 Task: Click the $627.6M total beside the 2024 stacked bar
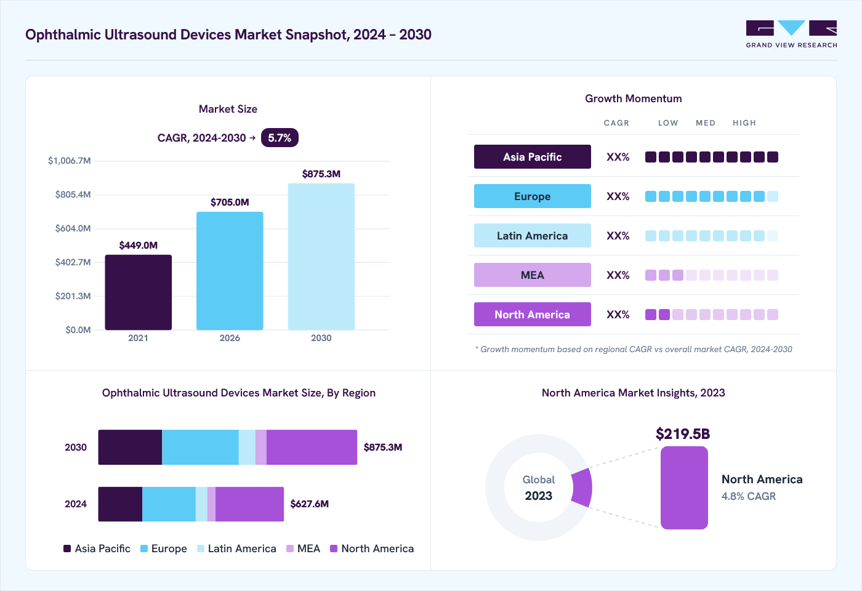pos(310,504)
